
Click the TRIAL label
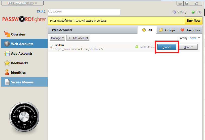[x=41, y=12]
